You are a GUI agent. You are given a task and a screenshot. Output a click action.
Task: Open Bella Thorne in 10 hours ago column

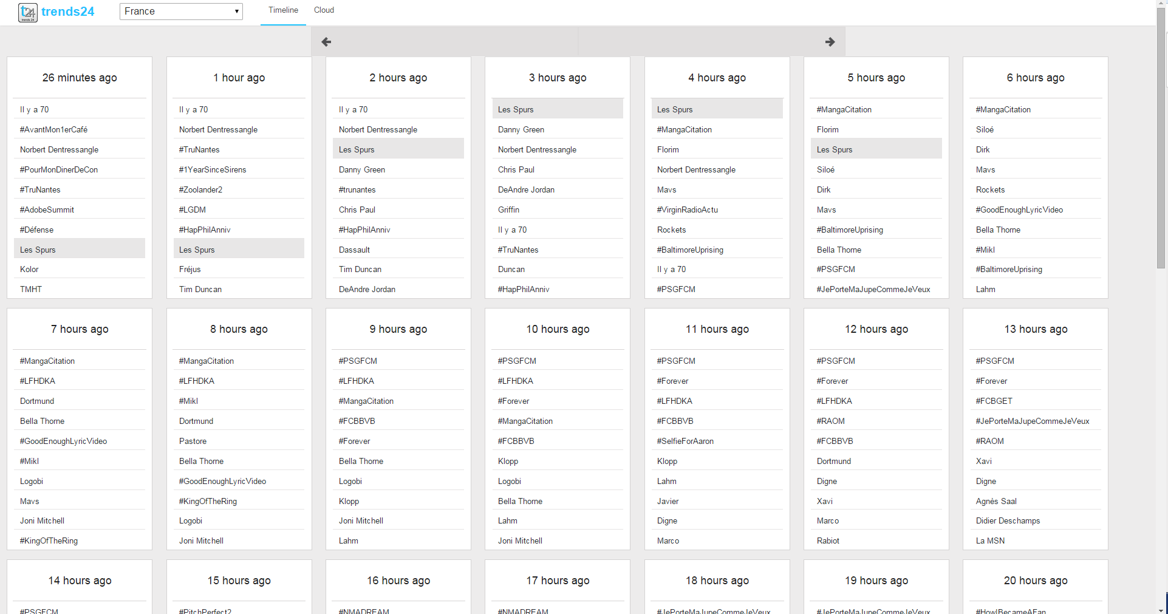point(520,501)
